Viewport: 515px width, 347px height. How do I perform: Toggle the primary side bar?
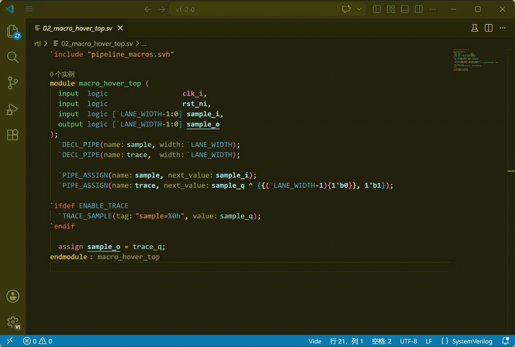(x=377, y=9)
